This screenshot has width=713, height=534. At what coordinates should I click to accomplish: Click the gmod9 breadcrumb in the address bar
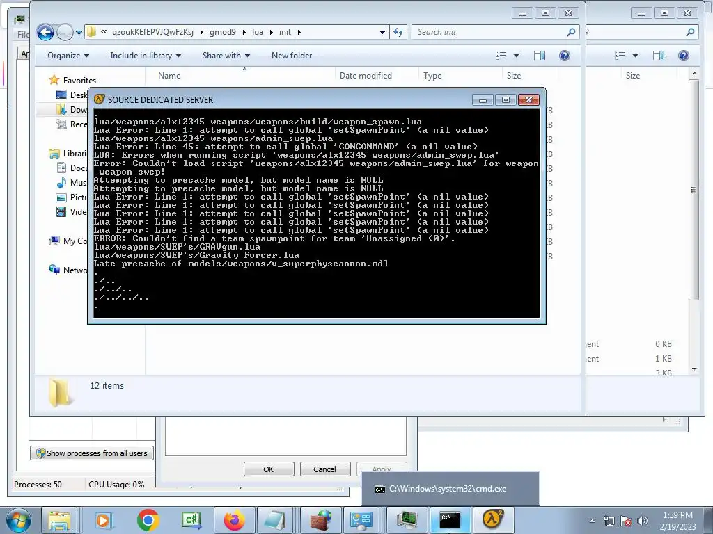click(x=222, y=32)
